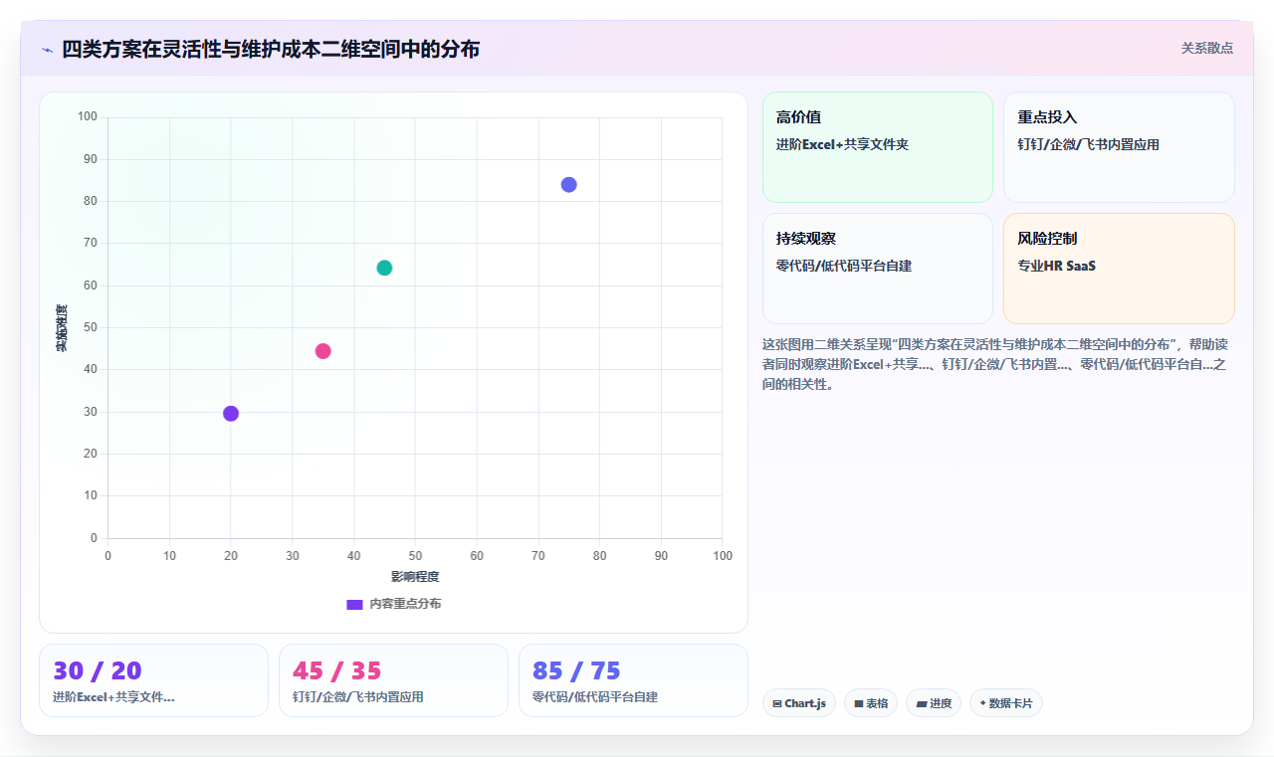Image resolution: width=1274 pixels, height=757 pixels.
Task: Click the 关系散点 label in header
Action: (1207, 48)
